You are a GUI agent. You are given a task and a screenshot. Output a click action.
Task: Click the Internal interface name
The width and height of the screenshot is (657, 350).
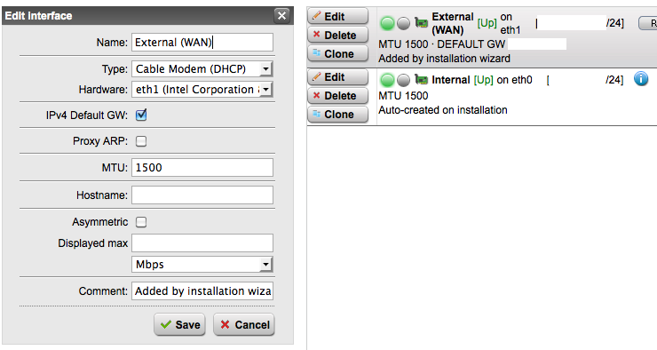tap(451, 80)
